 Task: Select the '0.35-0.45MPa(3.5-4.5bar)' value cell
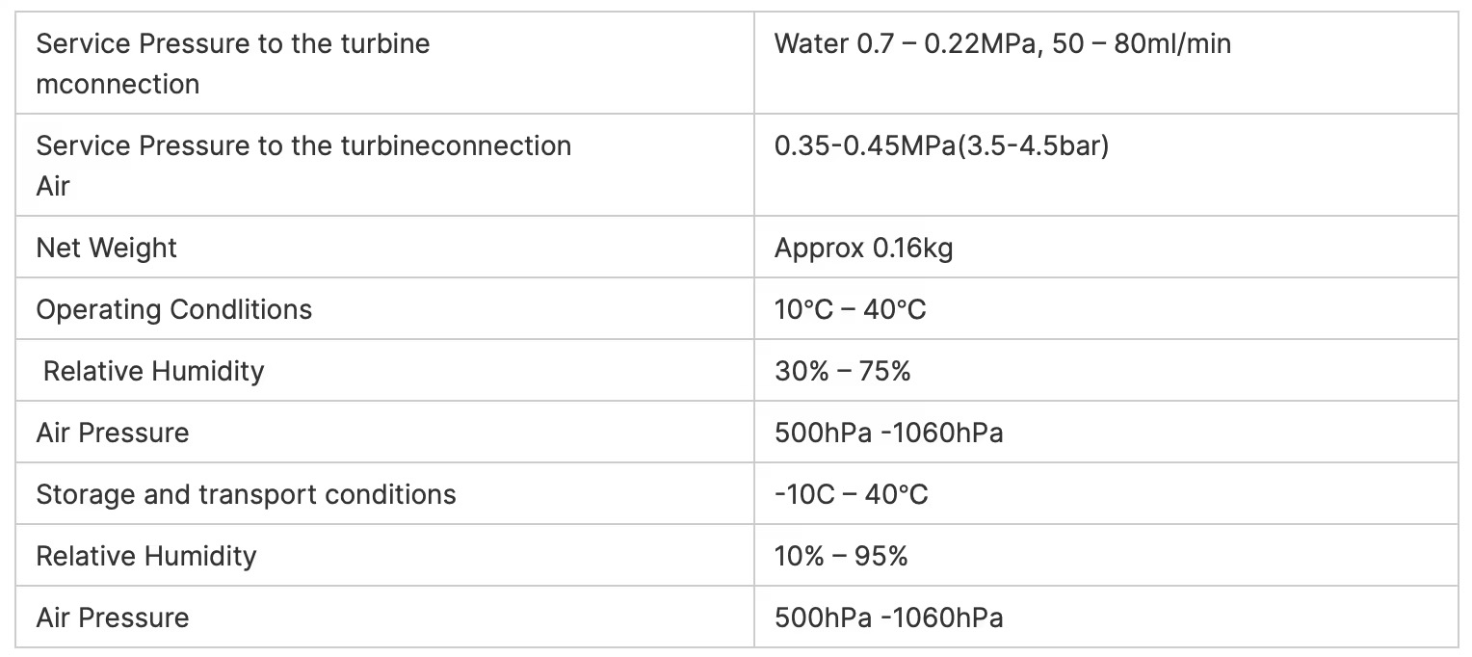[941, 146]
